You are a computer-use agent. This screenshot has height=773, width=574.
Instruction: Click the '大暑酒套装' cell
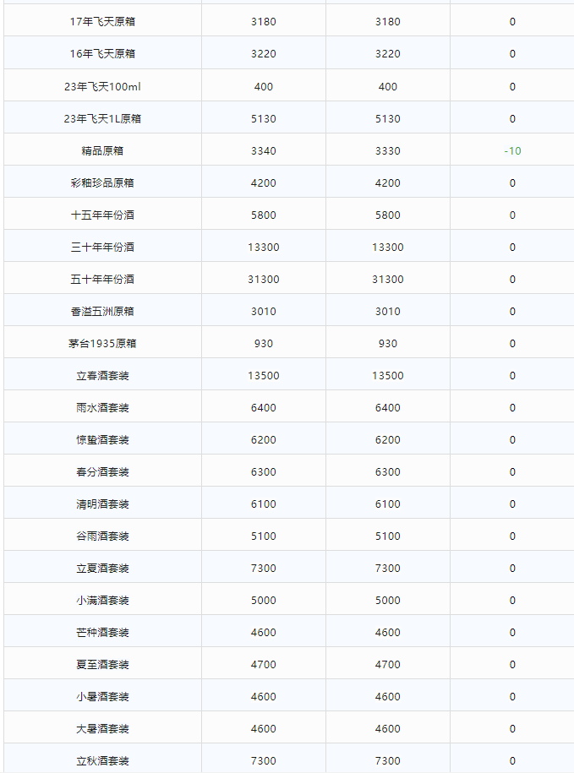click(102, 728)
